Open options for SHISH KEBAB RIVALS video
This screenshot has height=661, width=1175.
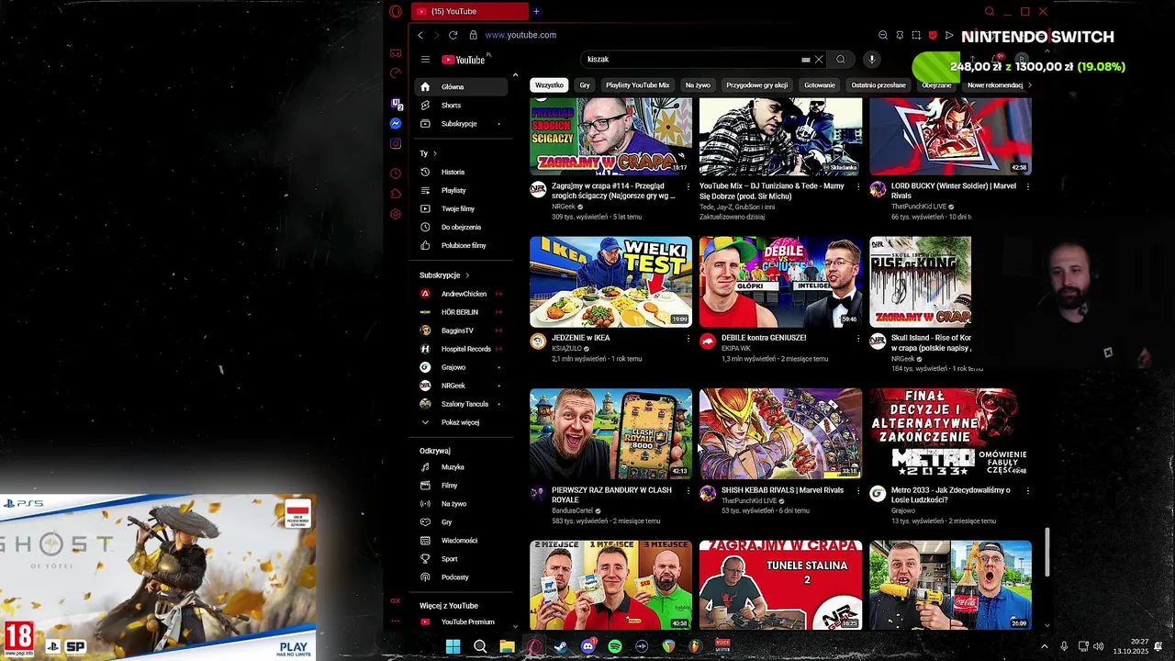[x=858, y=491]
